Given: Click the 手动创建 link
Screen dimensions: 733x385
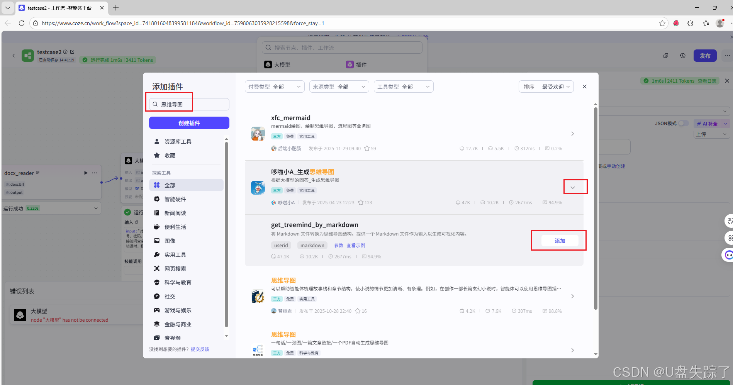Looking at the screenshot, I should coord(616,166).
